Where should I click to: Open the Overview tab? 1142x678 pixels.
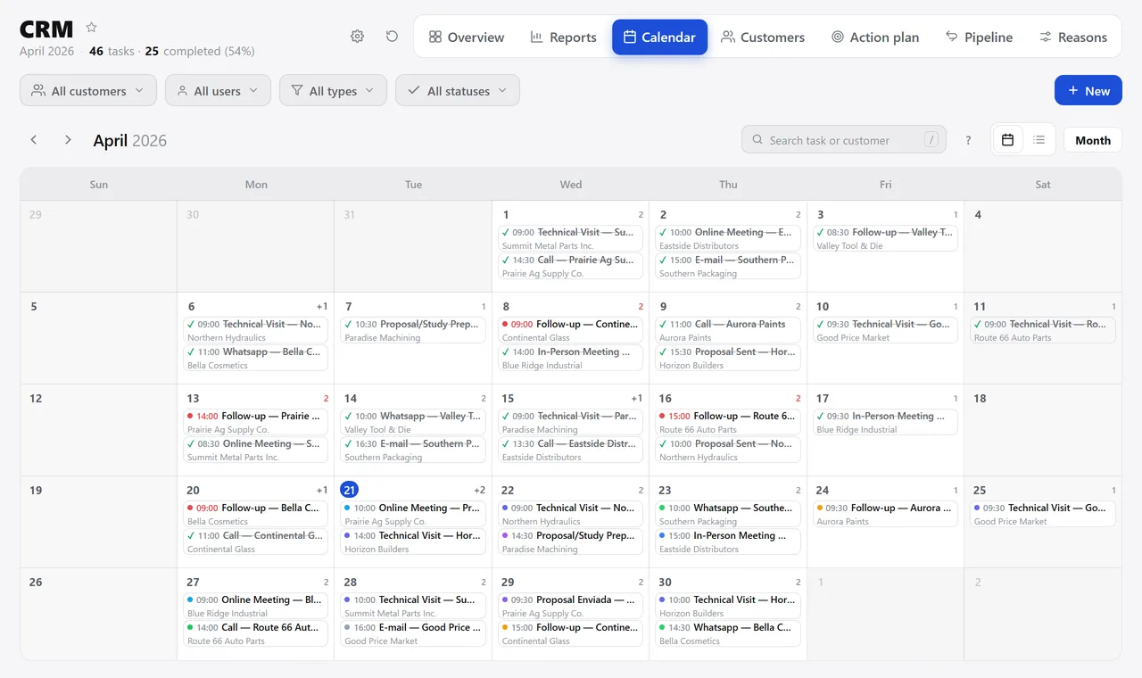(467, 37)
